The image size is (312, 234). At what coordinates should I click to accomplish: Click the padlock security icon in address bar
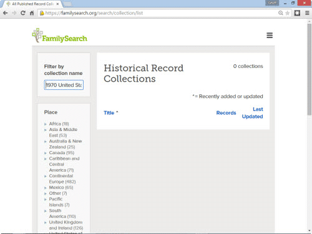pos(42,13)
